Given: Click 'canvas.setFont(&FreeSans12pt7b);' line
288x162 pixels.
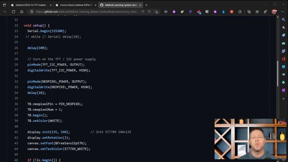Looking at the screenshot, I should pos(57,143).
